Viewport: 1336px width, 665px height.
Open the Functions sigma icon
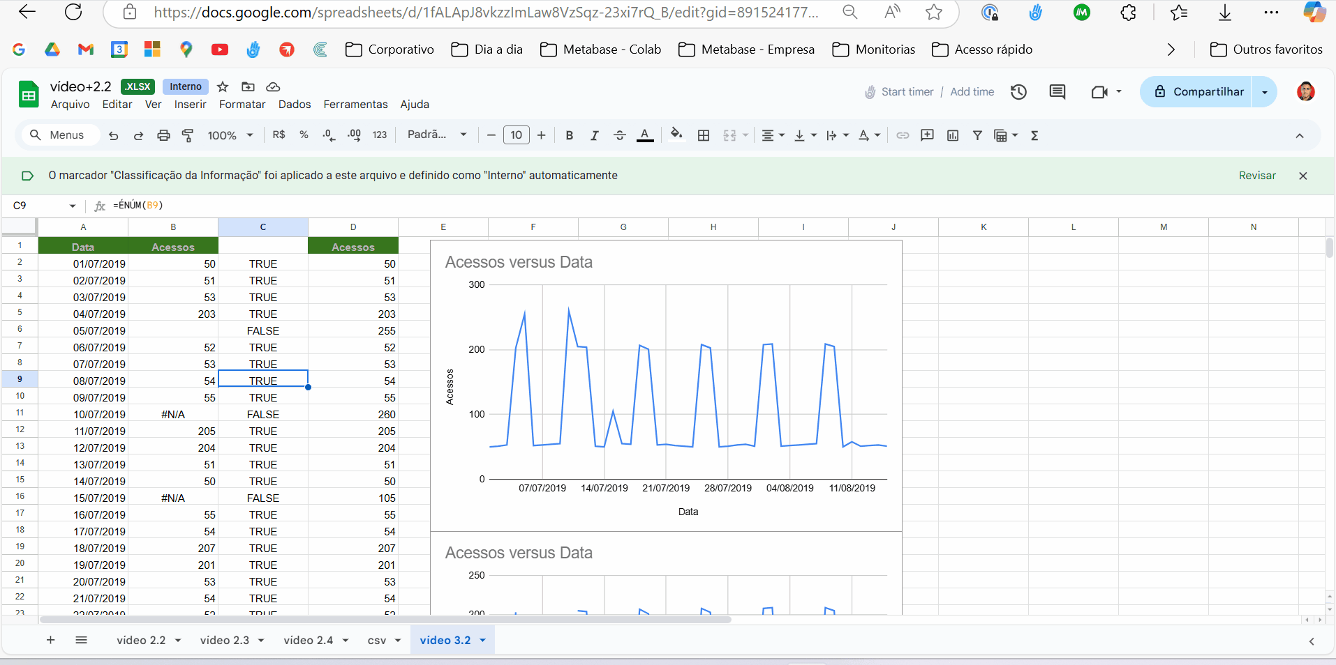coord(1034,135)
